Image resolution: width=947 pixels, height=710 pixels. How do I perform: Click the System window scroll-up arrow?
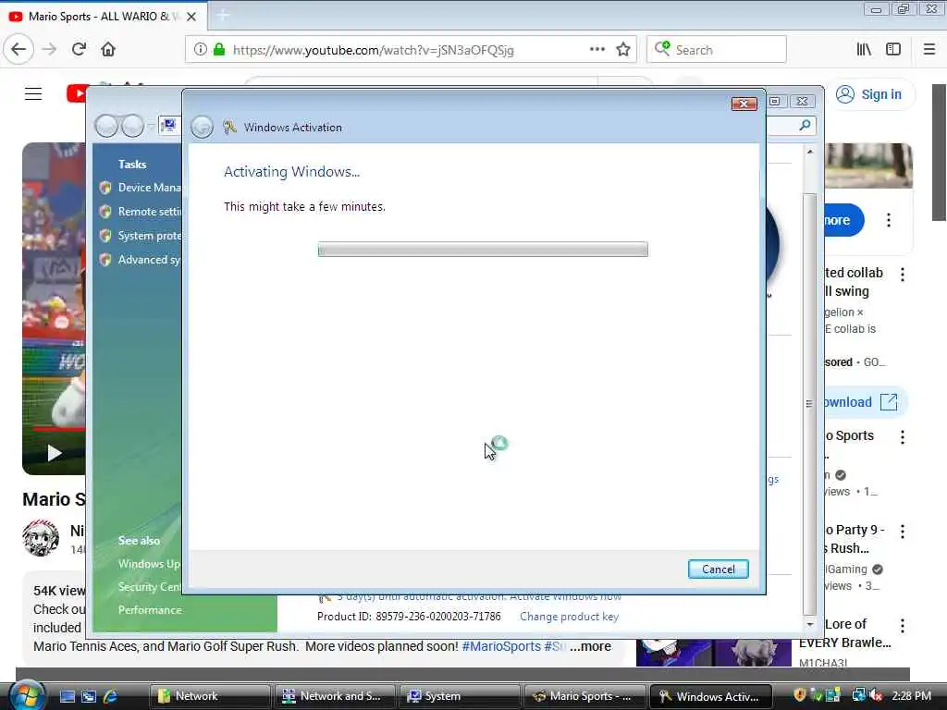[810, 152]
